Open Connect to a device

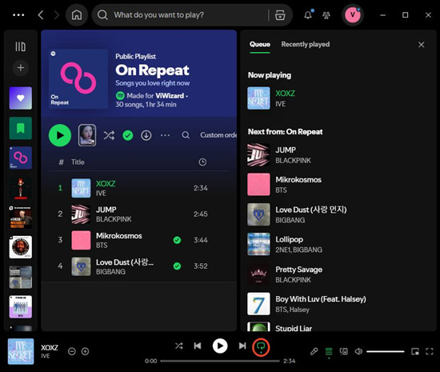(x=343, y=351)
